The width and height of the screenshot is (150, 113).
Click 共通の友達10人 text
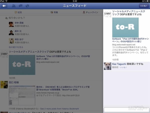tap(22, 42)
